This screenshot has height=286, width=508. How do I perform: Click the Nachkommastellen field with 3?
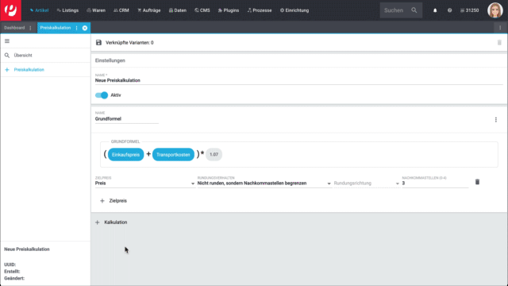pyautogui.click(x=435, y=184)
